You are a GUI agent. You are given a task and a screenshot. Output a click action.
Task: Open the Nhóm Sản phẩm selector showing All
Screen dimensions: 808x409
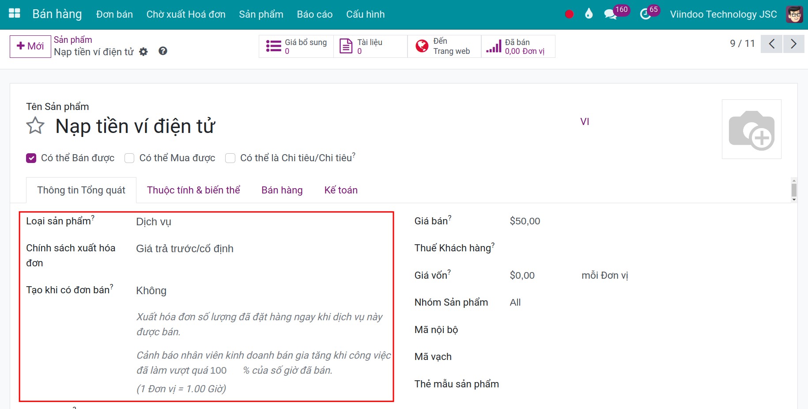coord(515,302)
